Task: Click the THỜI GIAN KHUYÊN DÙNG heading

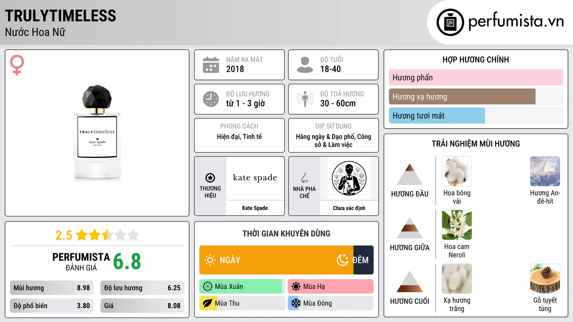Action: [x=286, y=233]
